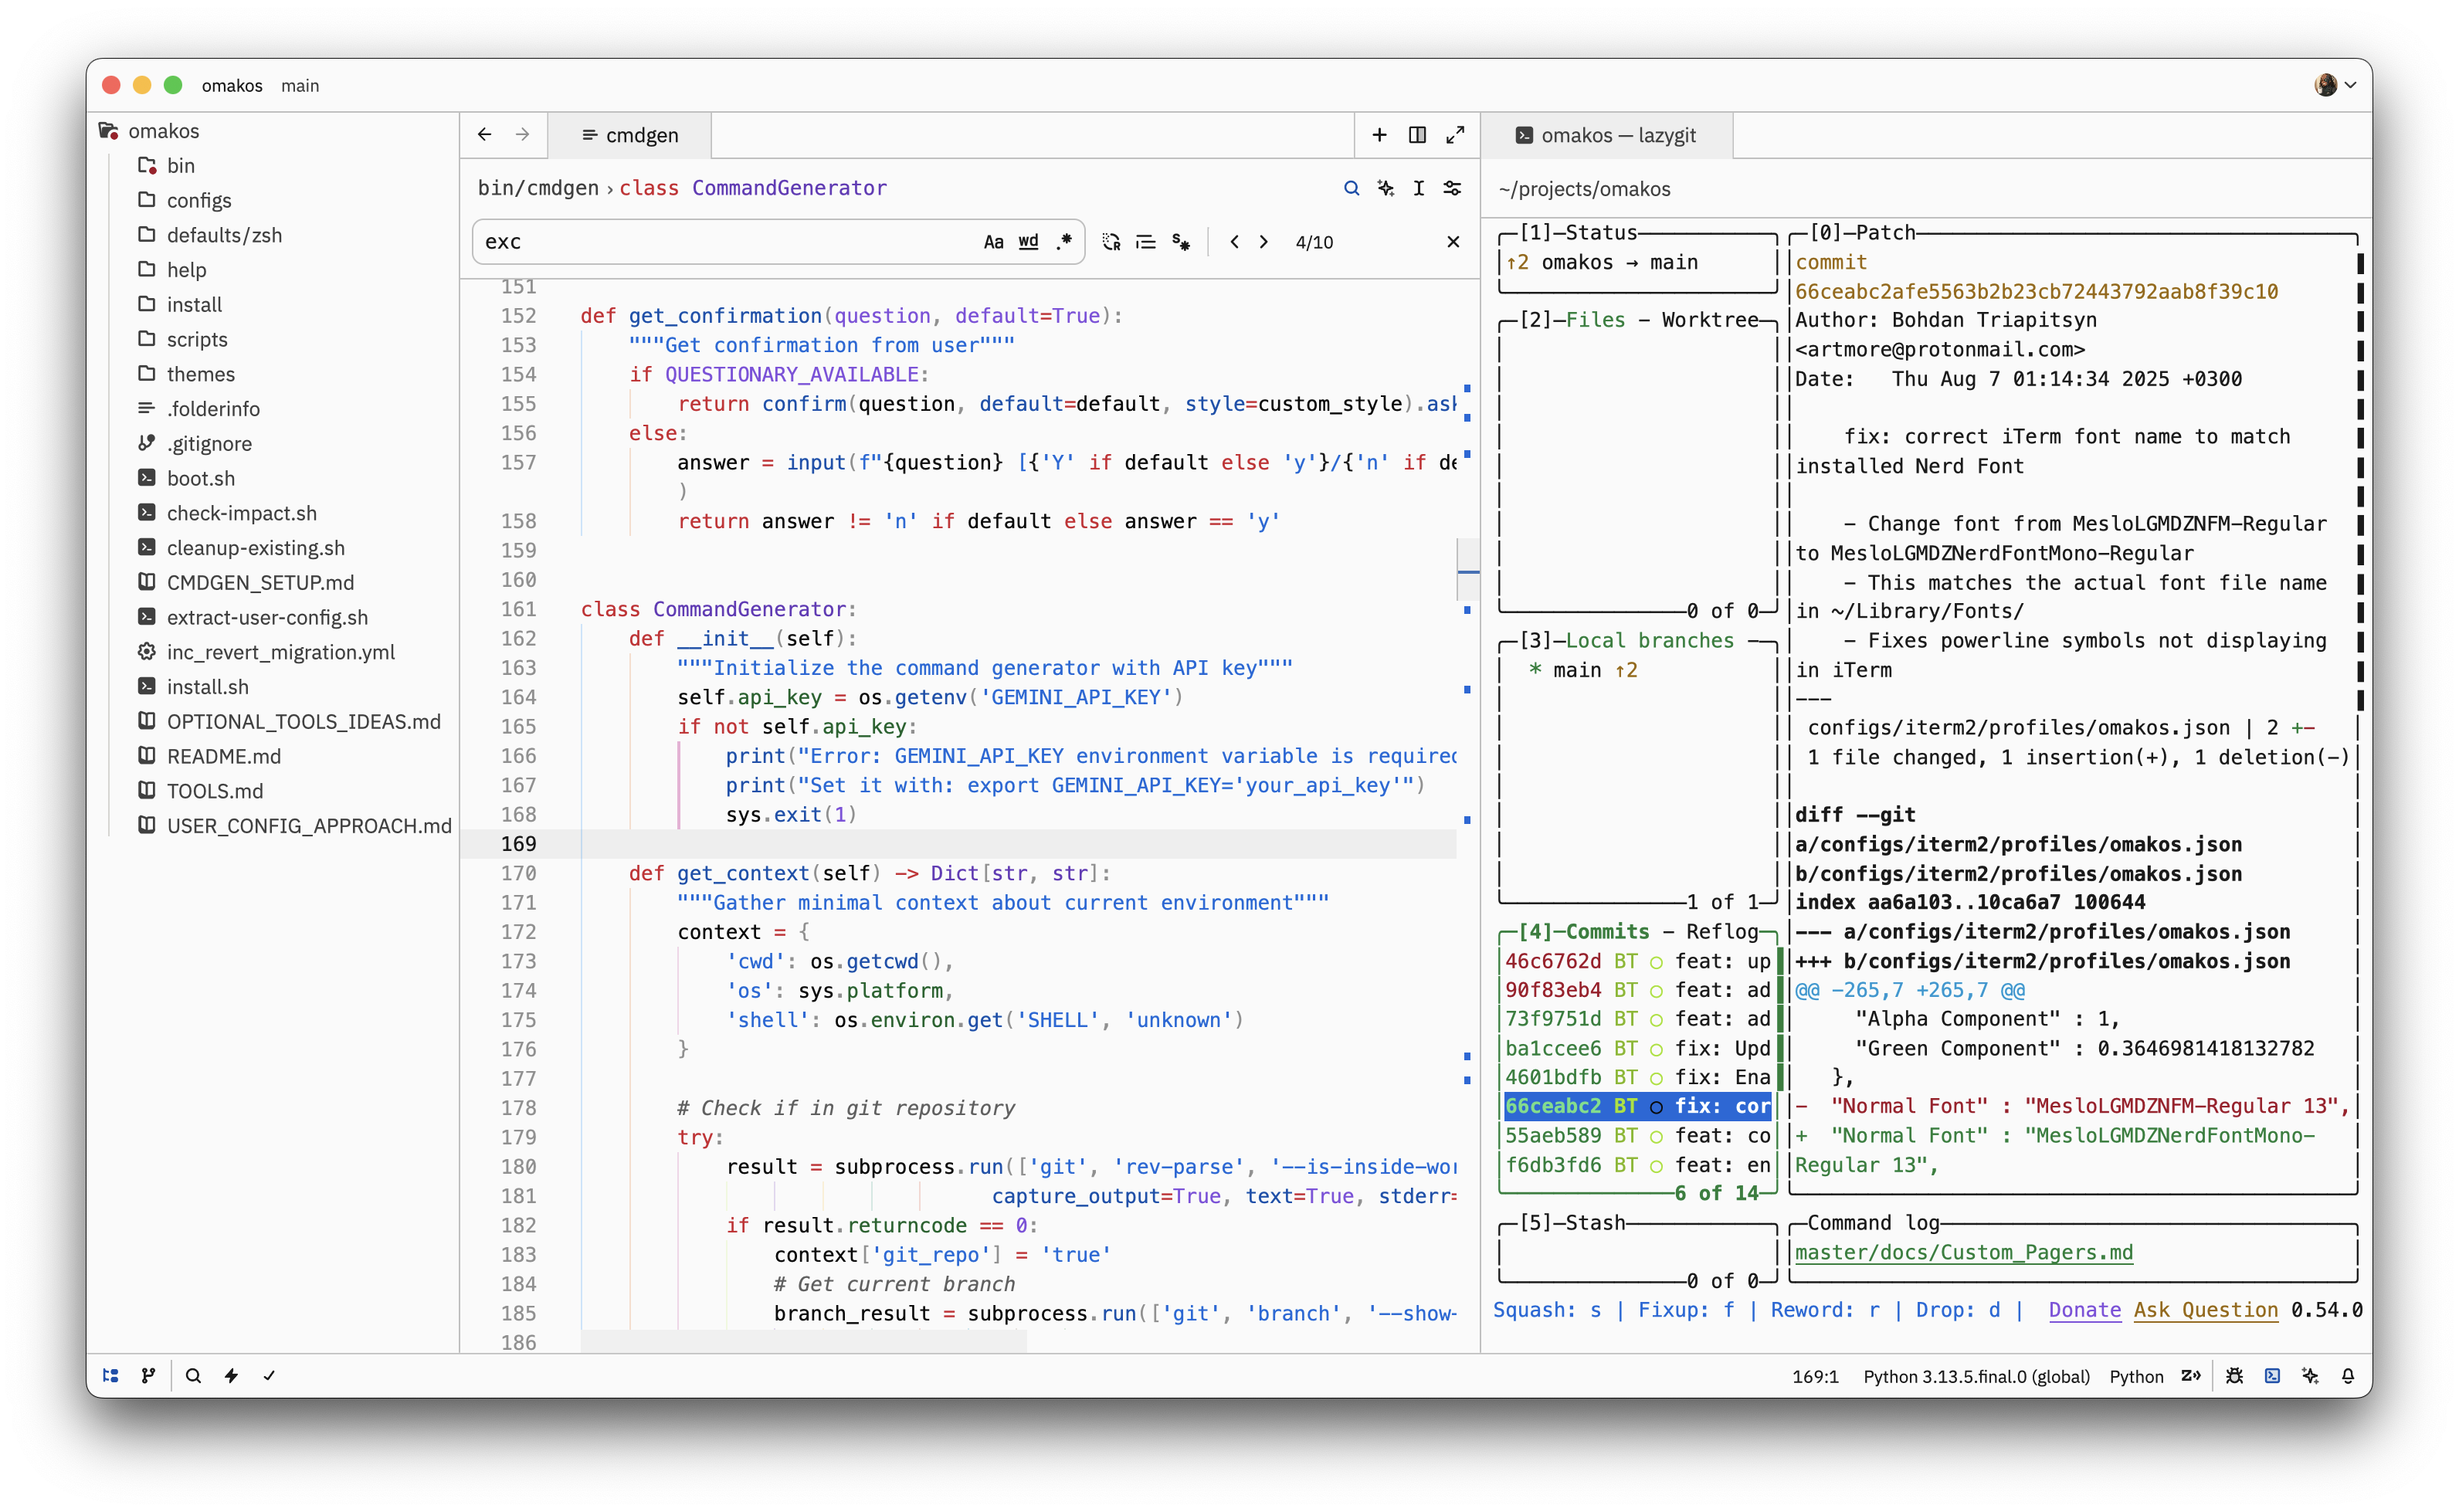Open the debugger panel bug icon
The height and width of the screenshot is (1512, 2459).
[x=2234, y=1376]
